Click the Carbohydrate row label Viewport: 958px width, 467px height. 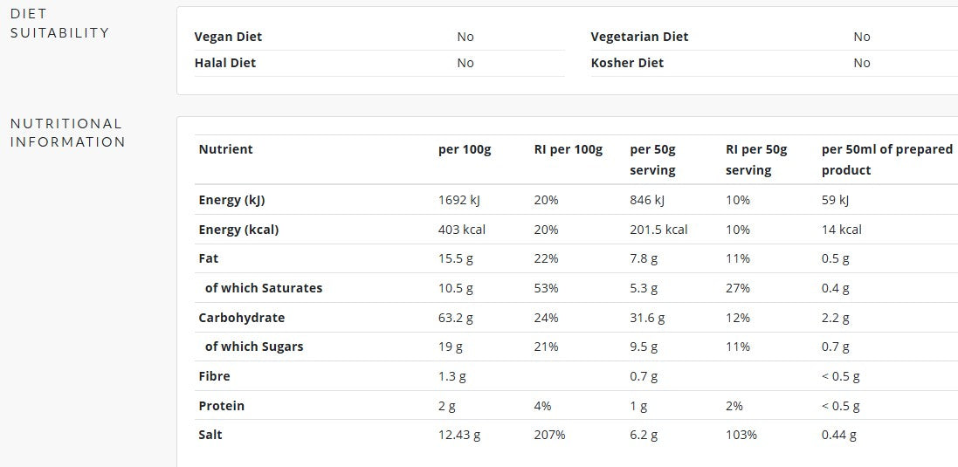pyautogui.click(x=241, y=318)
